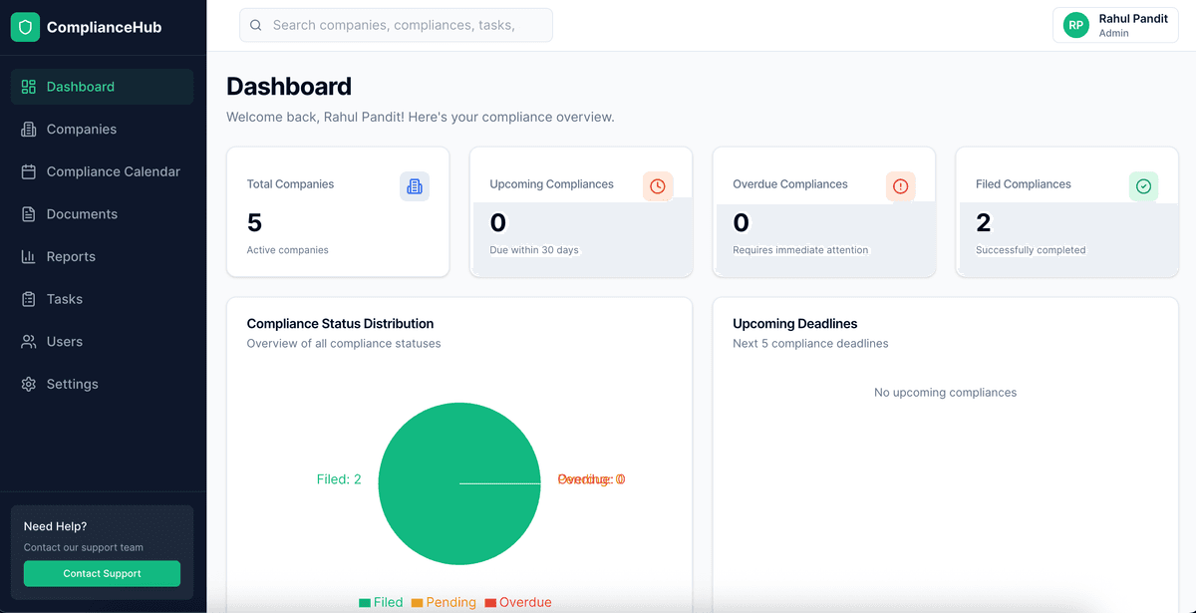
Task: Open Companies from the sidebar icon
Action: (x=28, y=129)
